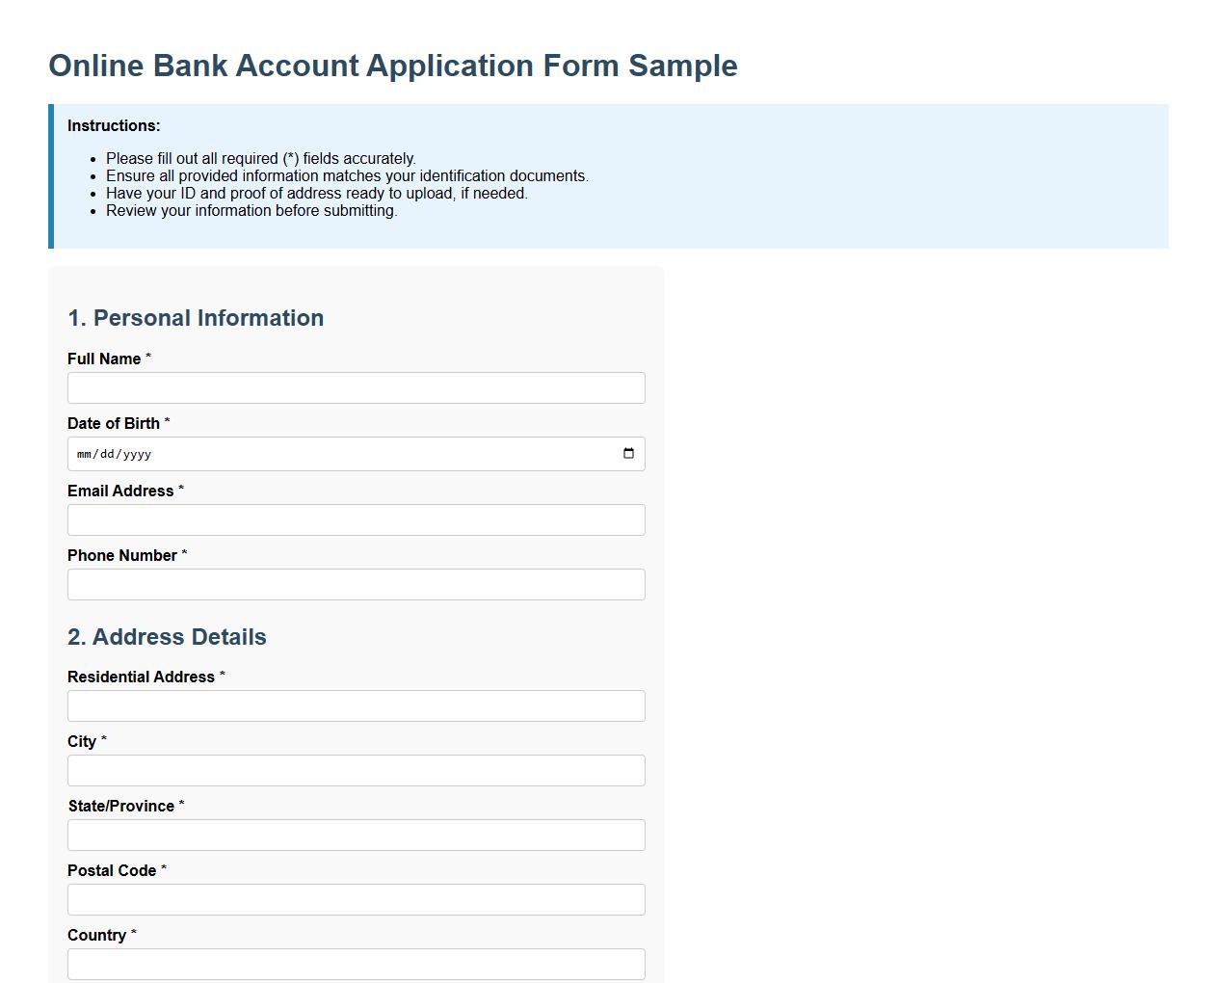
Task: Click the Country input field
Action: pos(356,964)
